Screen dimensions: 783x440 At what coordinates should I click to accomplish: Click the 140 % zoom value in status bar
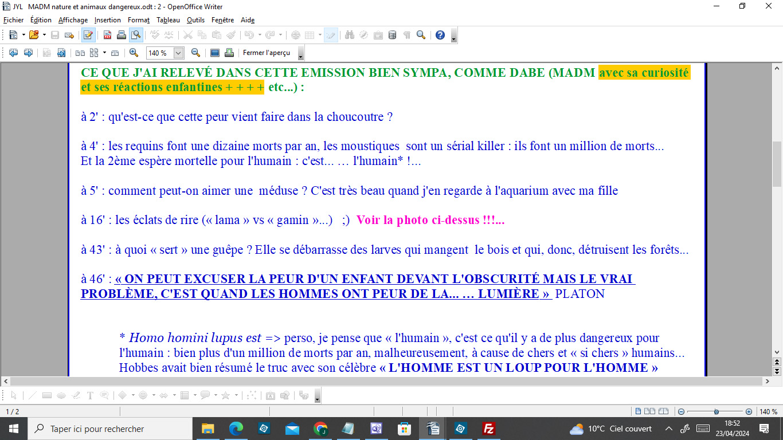click(768, 411)
